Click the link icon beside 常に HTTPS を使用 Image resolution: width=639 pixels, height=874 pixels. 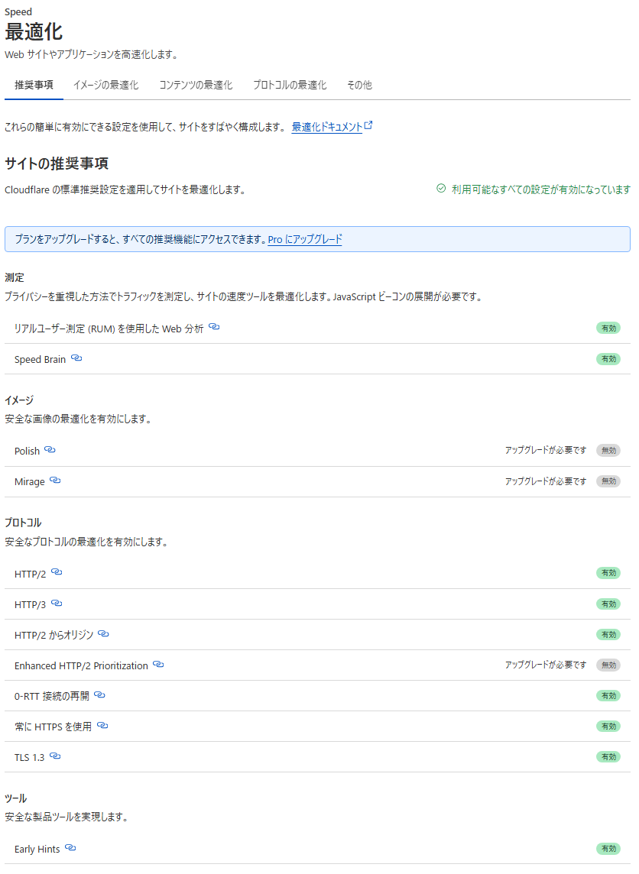(102, 725)
